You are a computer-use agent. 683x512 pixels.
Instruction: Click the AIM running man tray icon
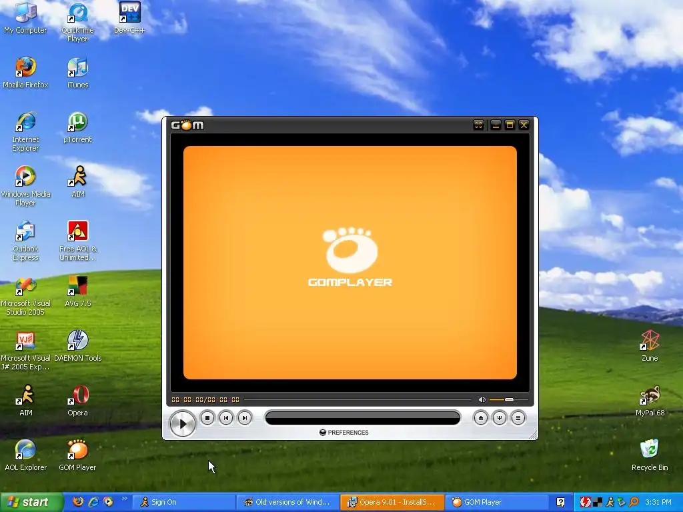coord(610,503)
